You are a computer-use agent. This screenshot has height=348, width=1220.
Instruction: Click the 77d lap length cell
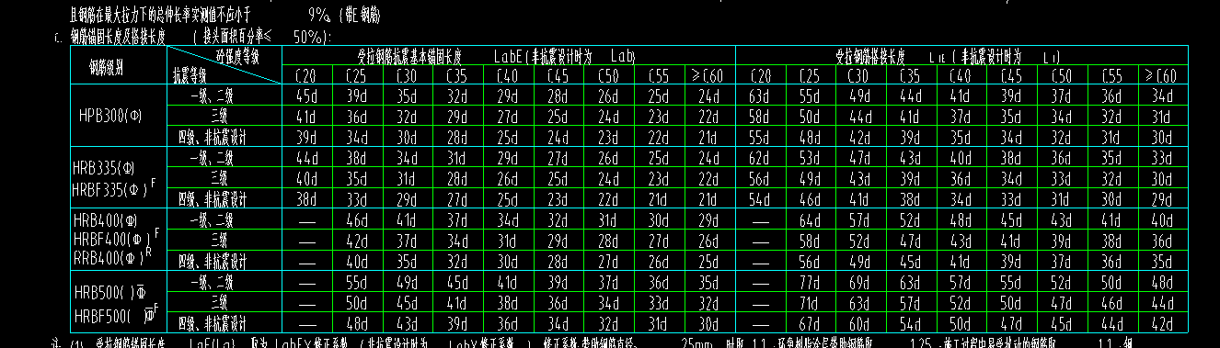pos(811,282)
